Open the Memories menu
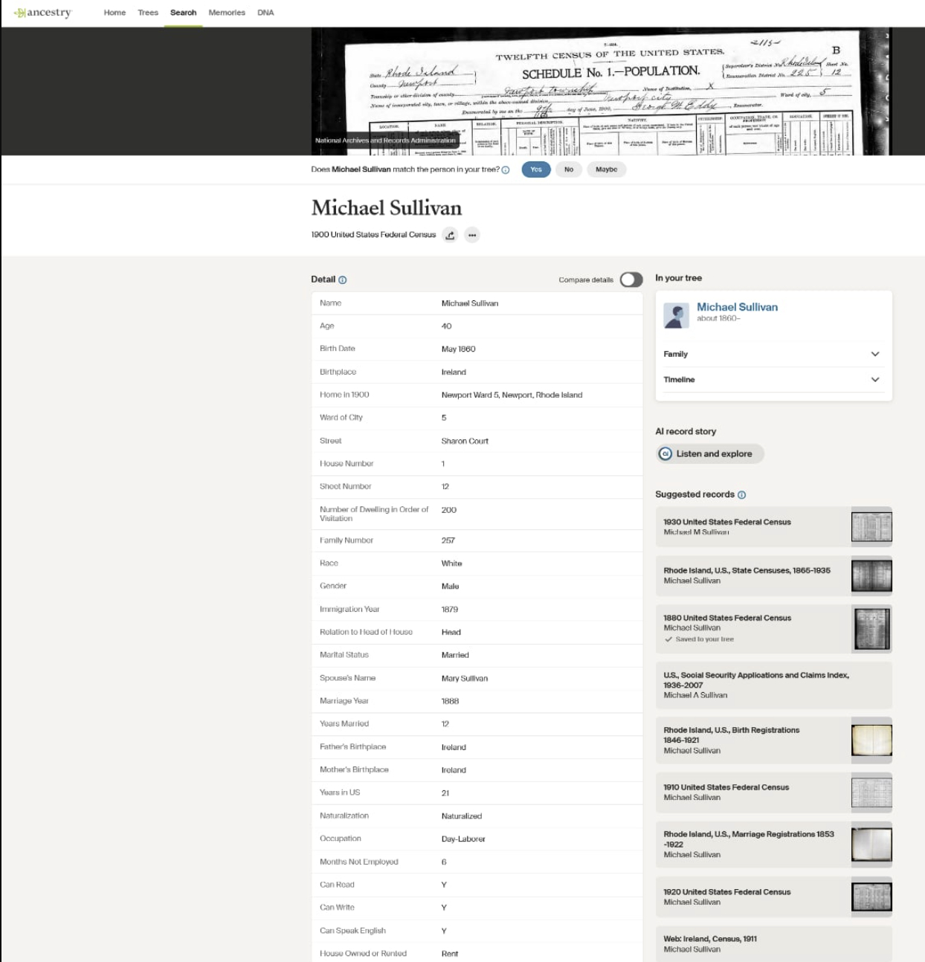Viewport: 925px width, 962px height. pos(227,13)
